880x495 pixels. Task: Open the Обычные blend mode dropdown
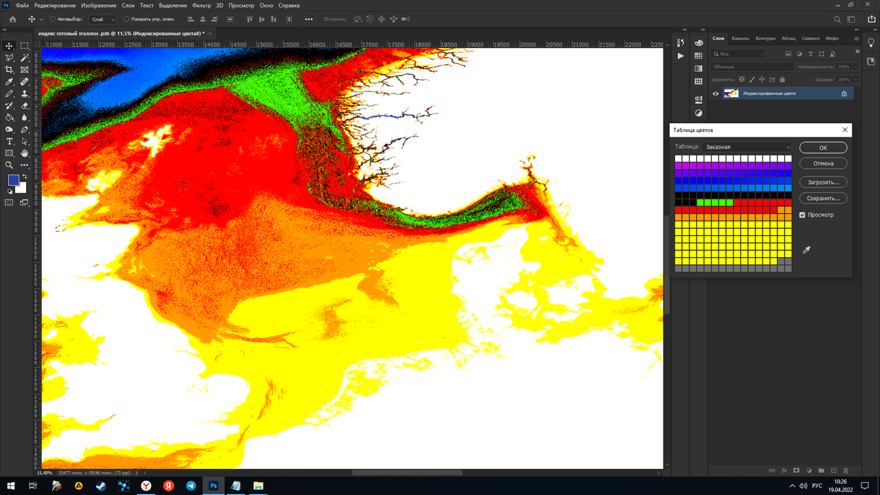[753, 67]
